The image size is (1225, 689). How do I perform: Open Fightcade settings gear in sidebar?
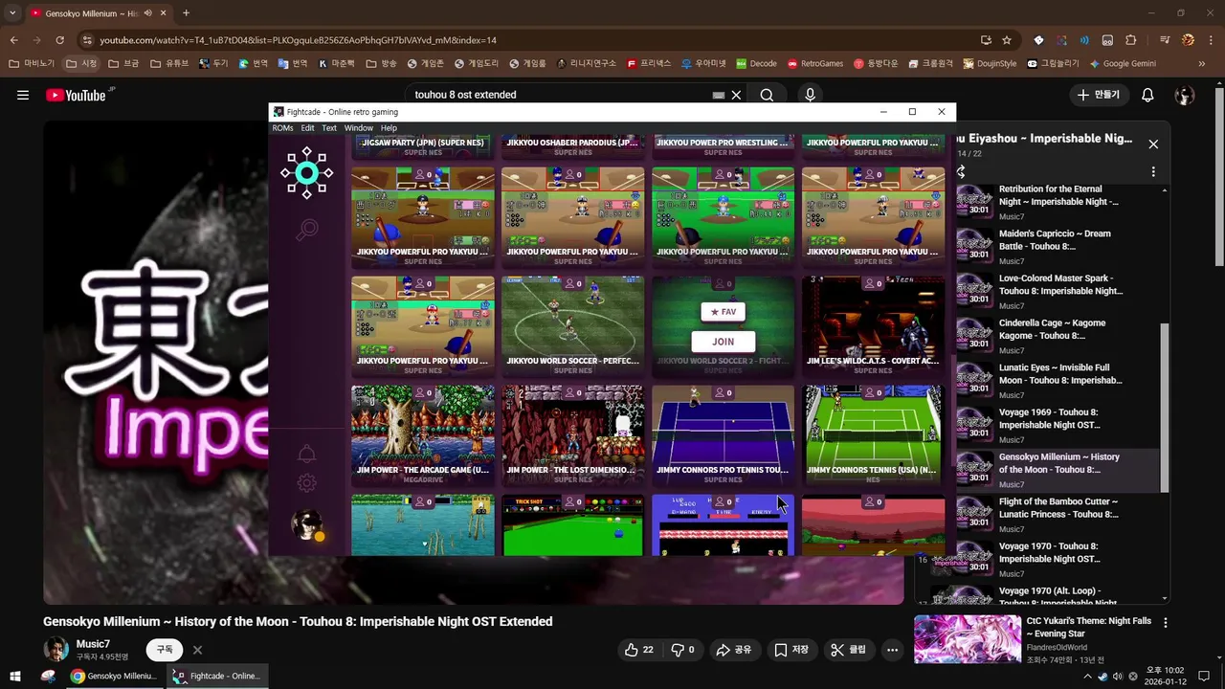click(x=306, y=483)
